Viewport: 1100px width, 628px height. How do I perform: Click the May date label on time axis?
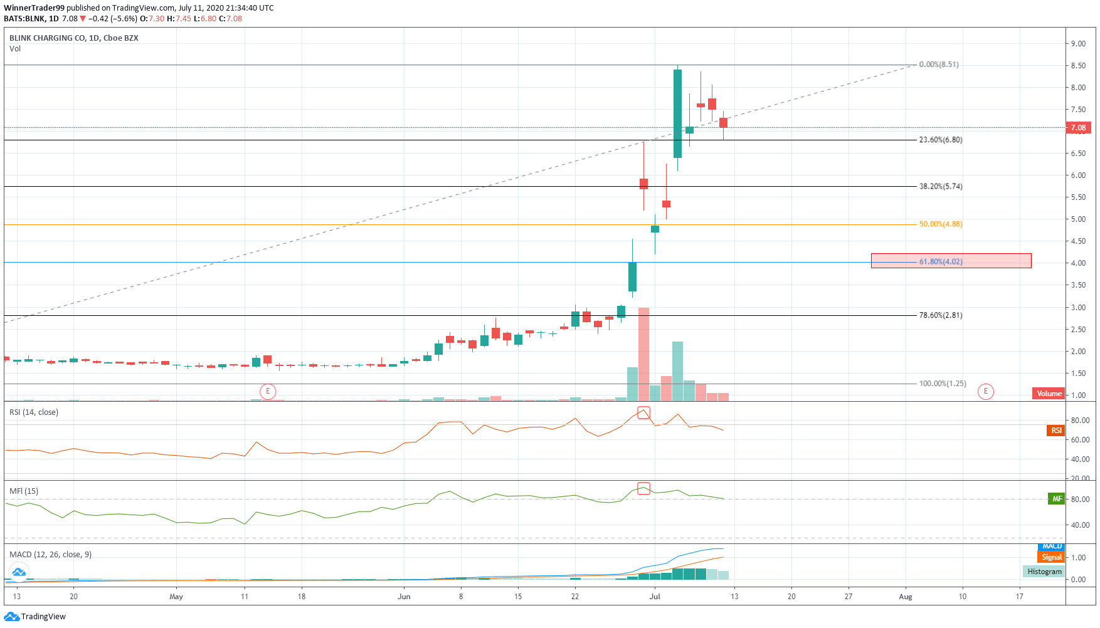click(x=176, y=597)
